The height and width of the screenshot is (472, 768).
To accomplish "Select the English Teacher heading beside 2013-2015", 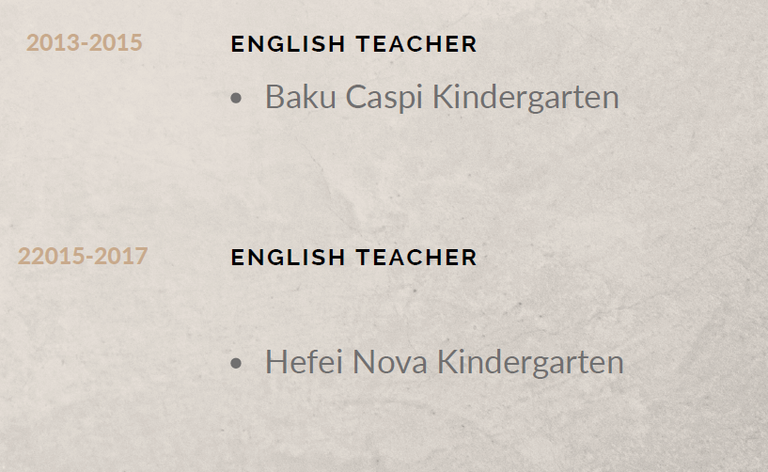I will (353, 43).
